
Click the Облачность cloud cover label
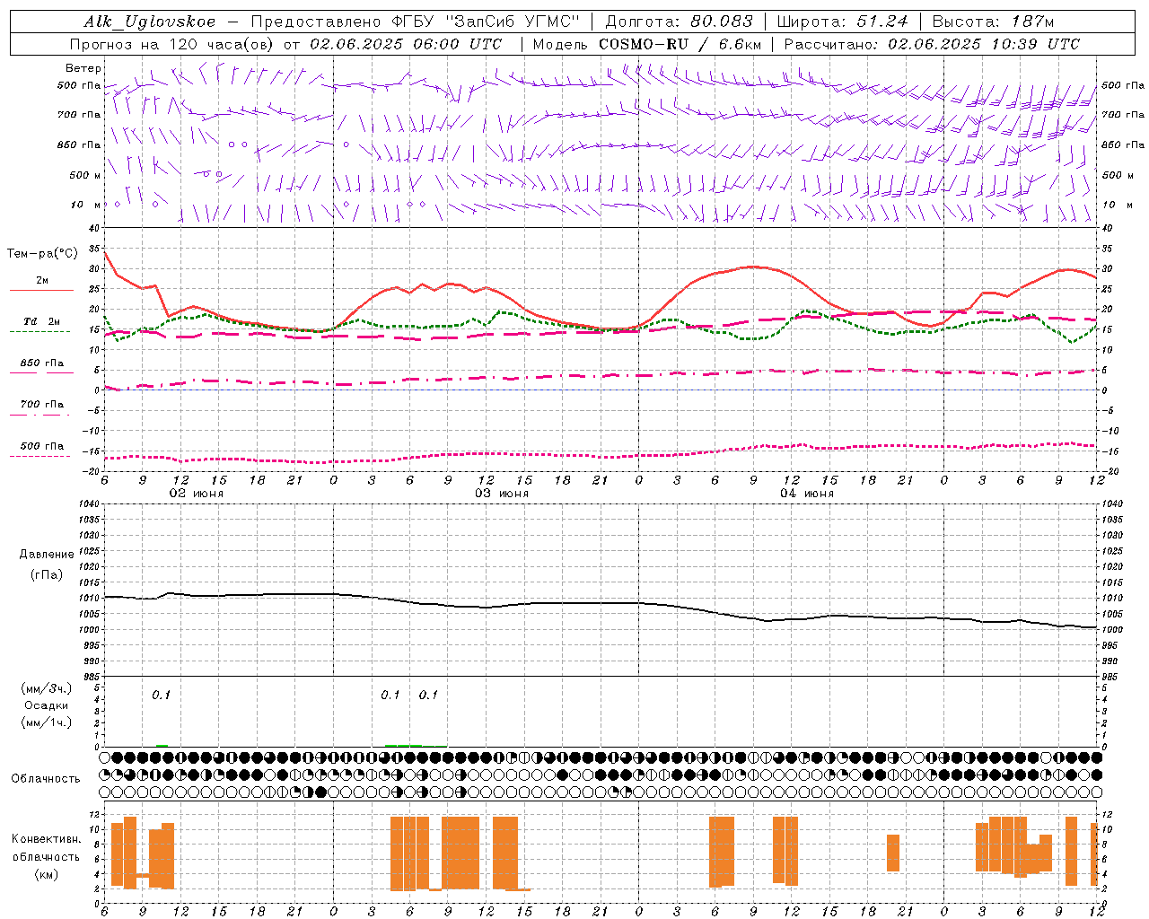[46, 778]
